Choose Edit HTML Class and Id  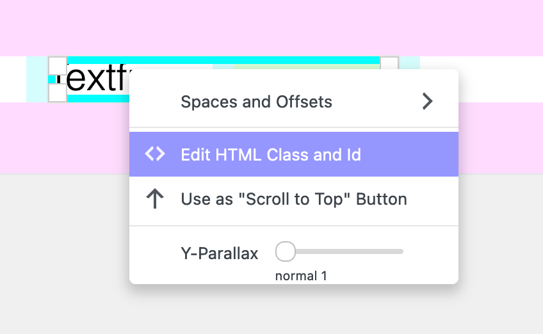271,155
